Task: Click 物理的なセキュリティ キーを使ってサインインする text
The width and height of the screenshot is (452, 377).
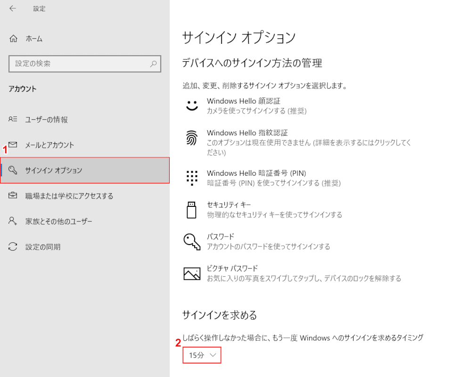Action: click(274, 215)
